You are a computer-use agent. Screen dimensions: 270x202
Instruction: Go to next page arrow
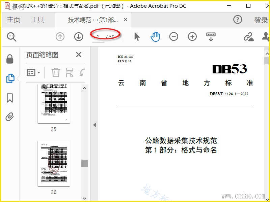[79, 37]
